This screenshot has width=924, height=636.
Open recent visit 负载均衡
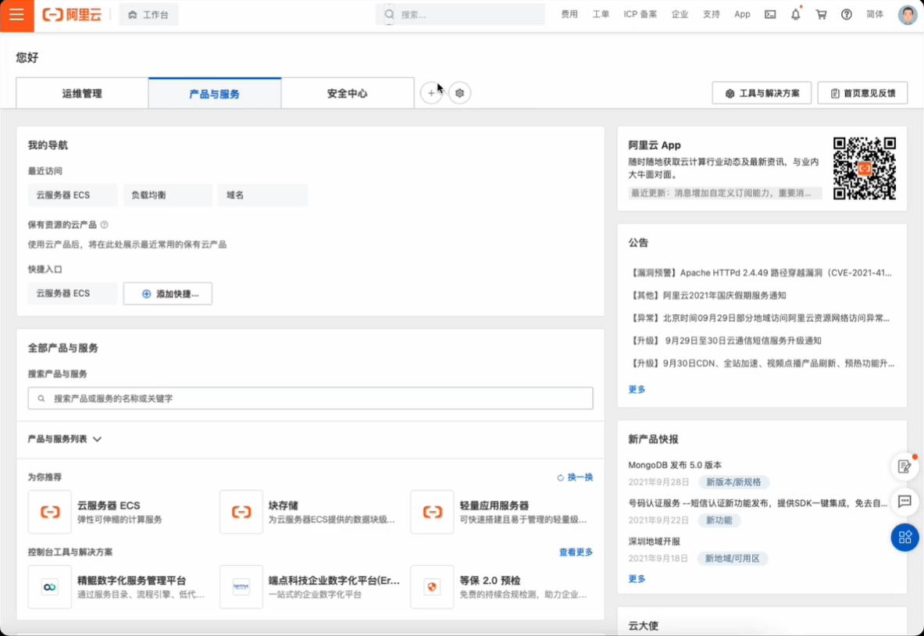point(168,195)
